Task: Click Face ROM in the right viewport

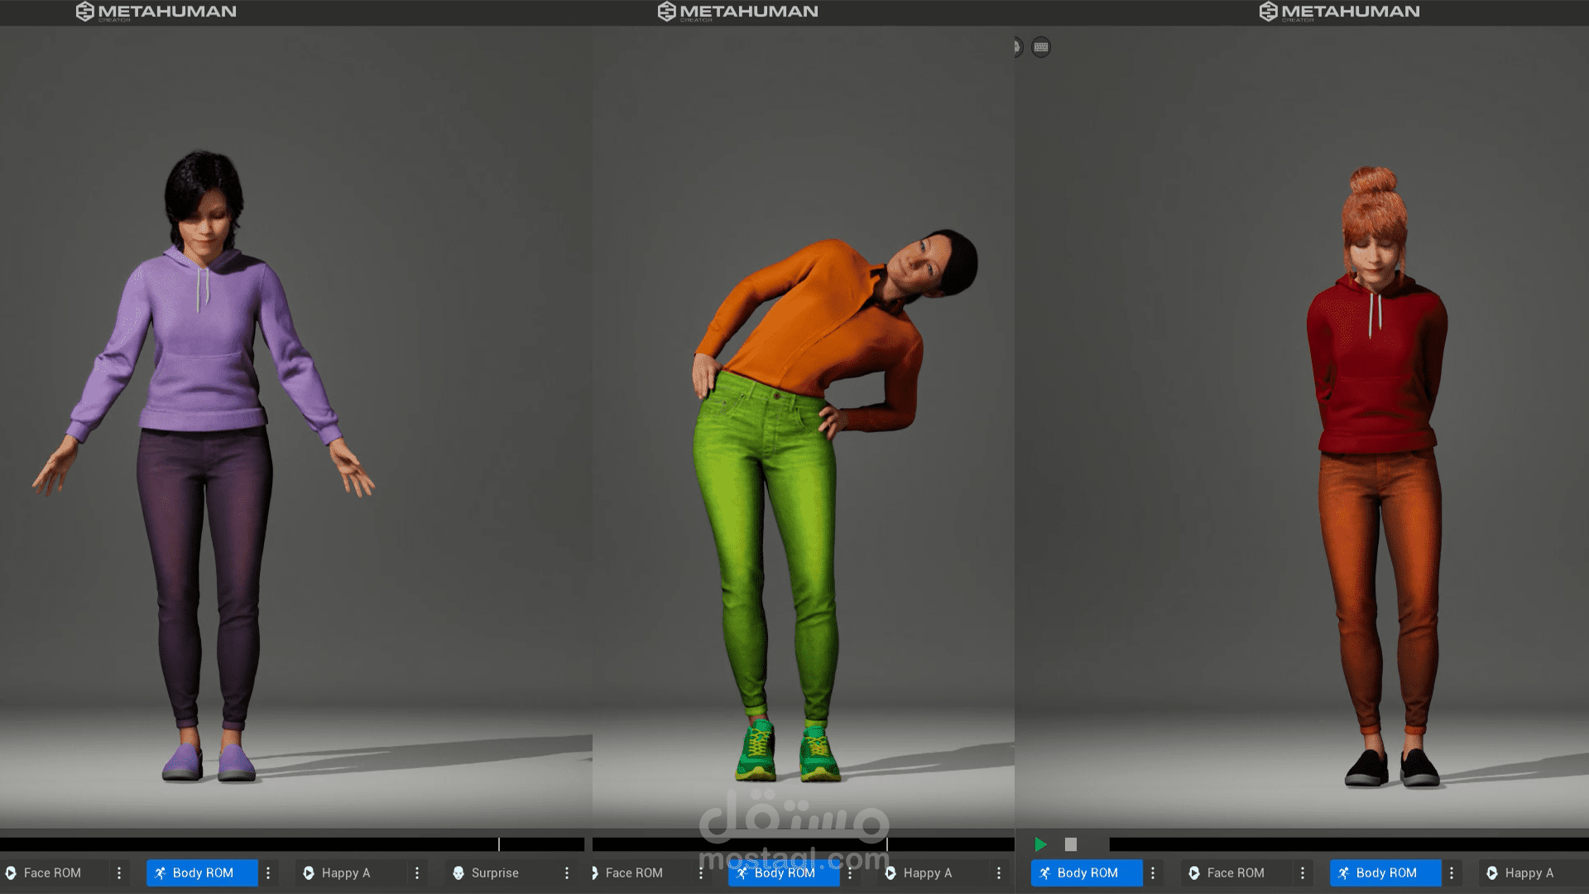Action: point(1235,872)
